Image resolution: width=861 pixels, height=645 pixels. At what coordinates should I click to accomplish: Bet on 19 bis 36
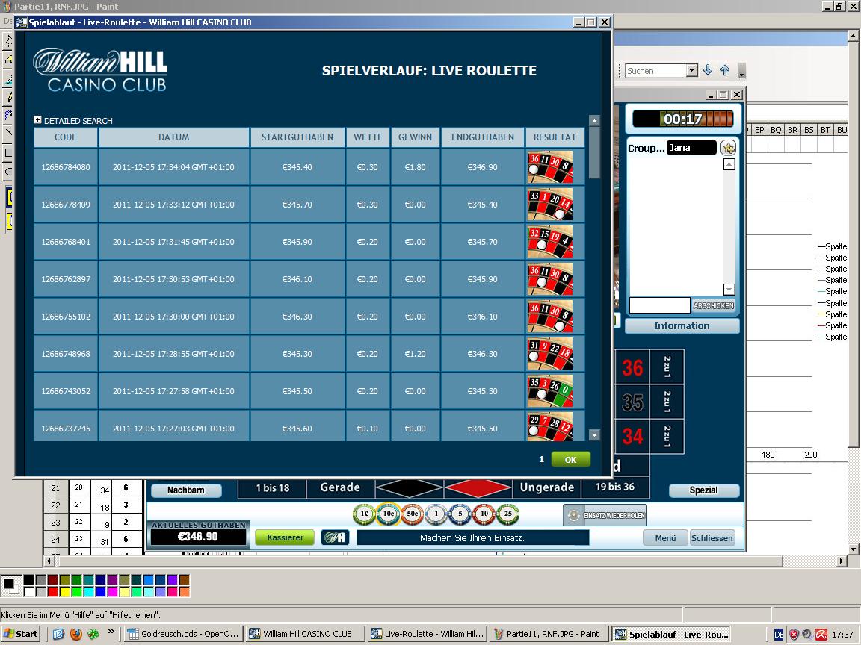point(615,487)
